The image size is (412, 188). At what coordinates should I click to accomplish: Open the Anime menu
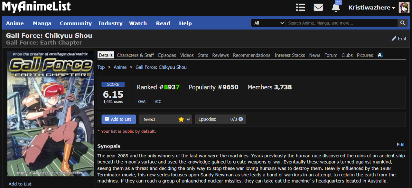coord(15,23)
